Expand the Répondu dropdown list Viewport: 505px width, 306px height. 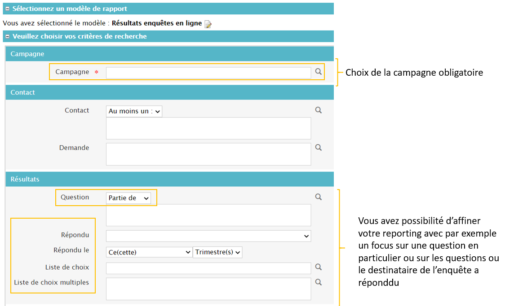point(208,236)
